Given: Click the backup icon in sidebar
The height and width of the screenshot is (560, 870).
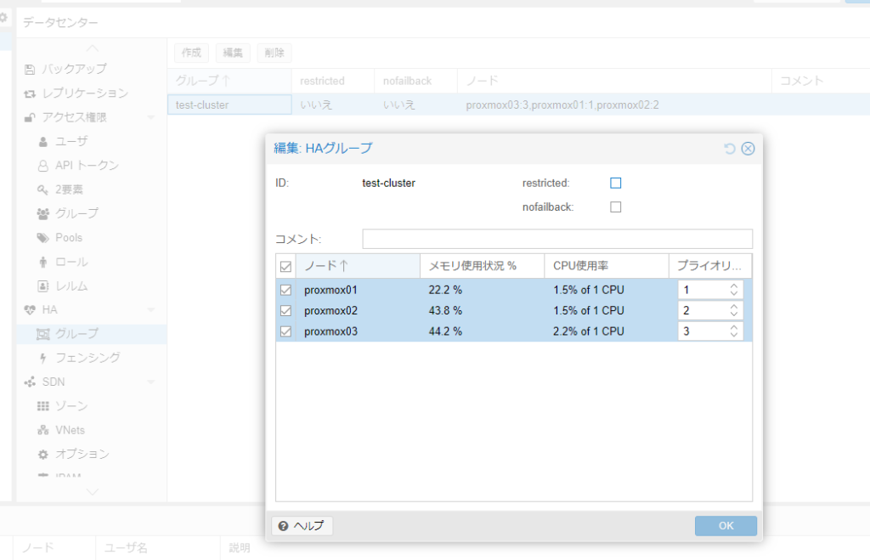Looking at the screenshot, I should (31, 69).
